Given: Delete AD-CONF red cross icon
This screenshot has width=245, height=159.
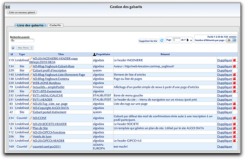Looking at the screenshot, I should coord(234,118).
